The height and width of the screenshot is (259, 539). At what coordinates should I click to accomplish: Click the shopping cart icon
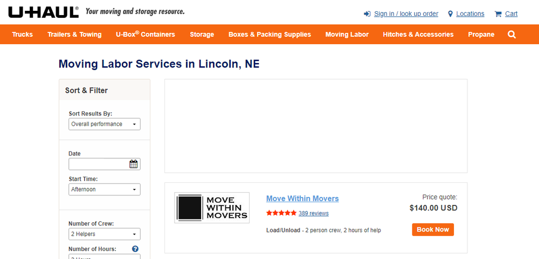tap(498, 14)
